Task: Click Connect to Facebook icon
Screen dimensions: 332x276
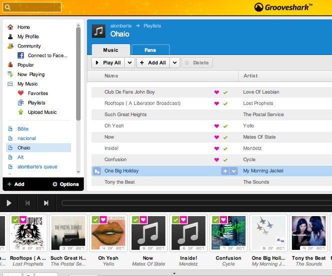Action: click(21, 55)
